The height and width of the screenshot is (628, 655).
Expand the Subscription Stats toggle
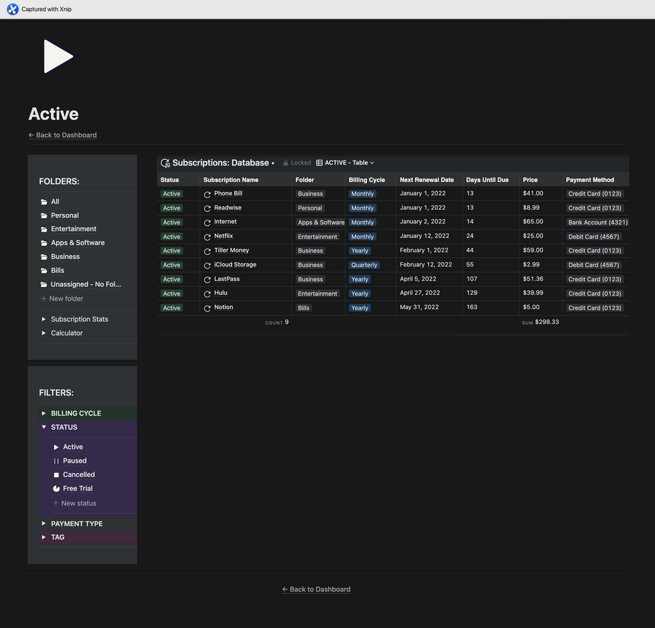tap(44, 319)
